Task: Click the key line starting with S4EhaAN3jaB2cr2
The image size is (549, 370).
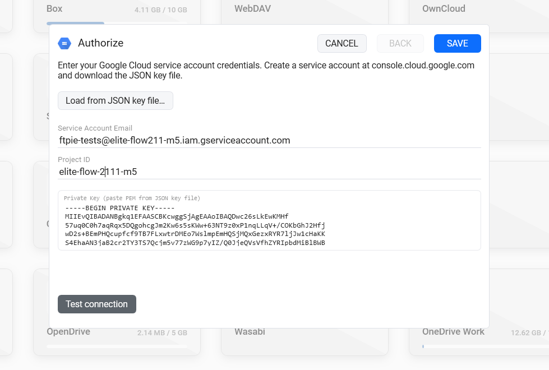Action: click(195, 243)
